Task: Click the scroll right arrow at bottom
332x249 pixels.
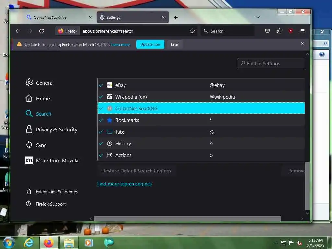Action: tap(302, 219)
